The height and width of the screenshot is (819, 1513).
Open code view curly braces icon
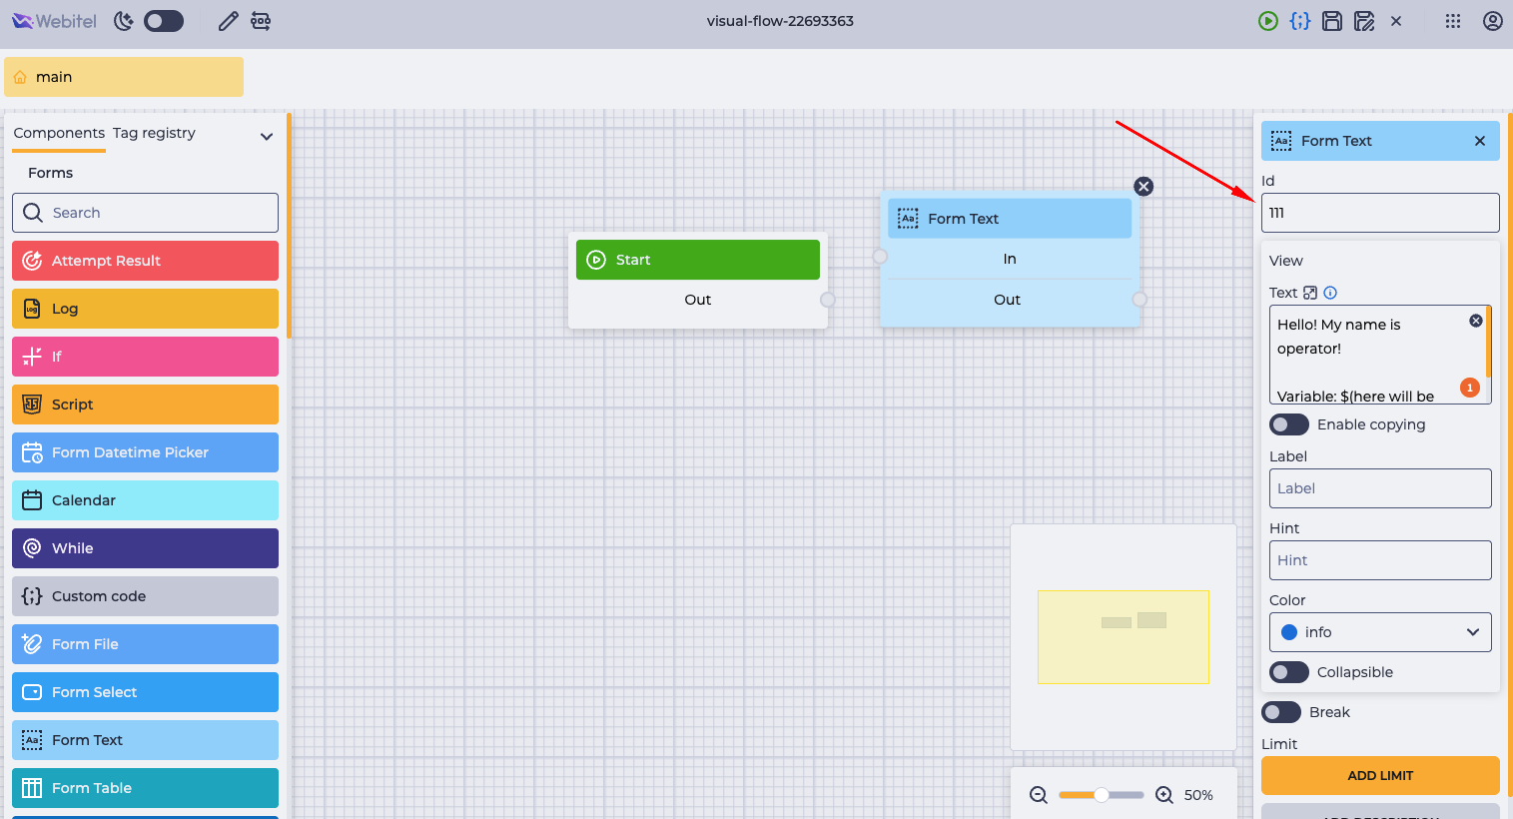(x=1300, y=21)
